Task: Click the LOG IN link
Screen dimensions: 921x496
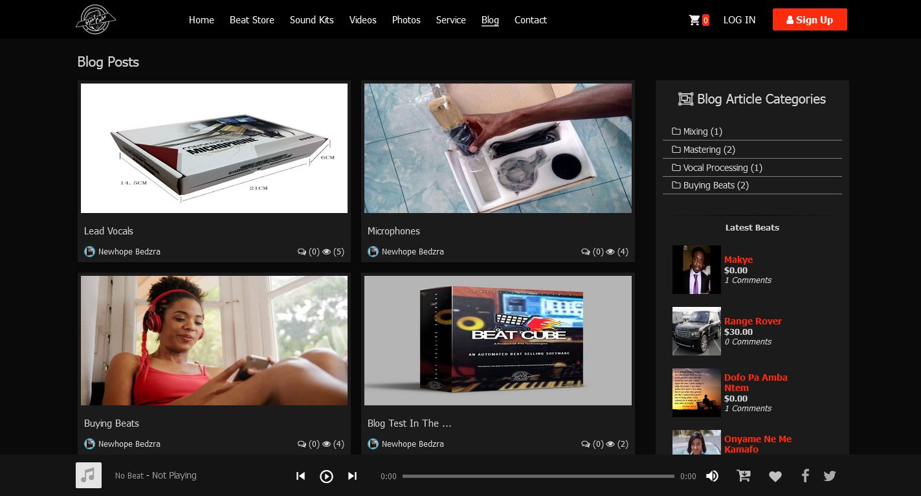Action: (739, 20)
